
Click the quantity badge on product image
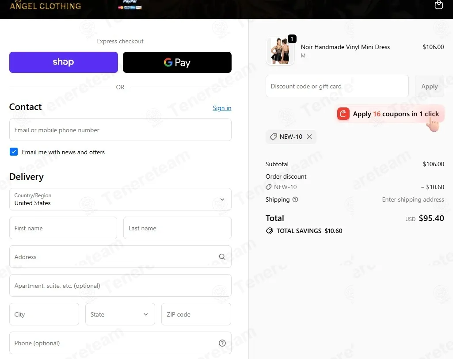point(292,39)
